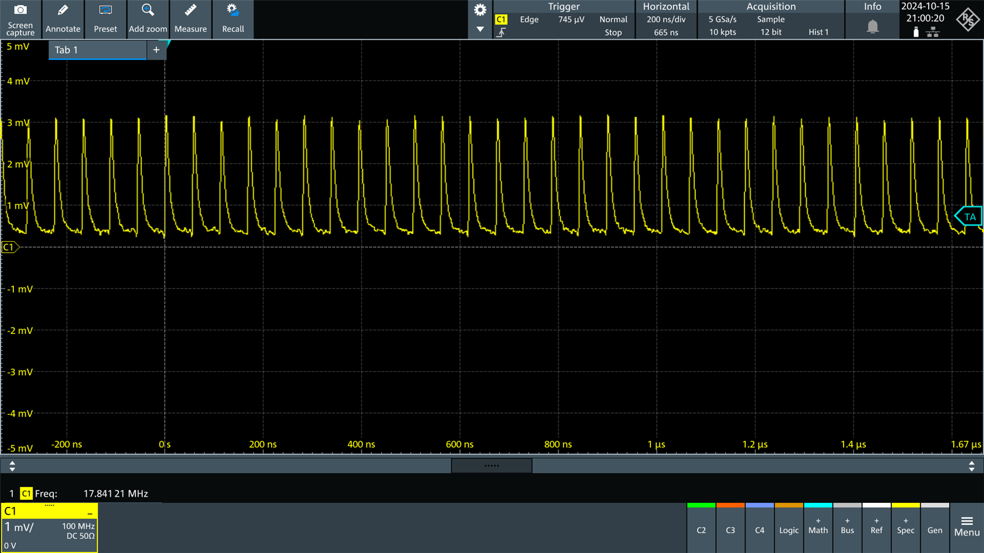Screen dimensions: 984x553
Task: Open the main Menu
Action: pos(967,527)
